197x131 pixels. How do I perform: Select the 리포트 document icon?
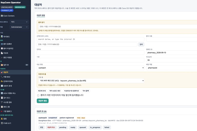tap(2, 53)
